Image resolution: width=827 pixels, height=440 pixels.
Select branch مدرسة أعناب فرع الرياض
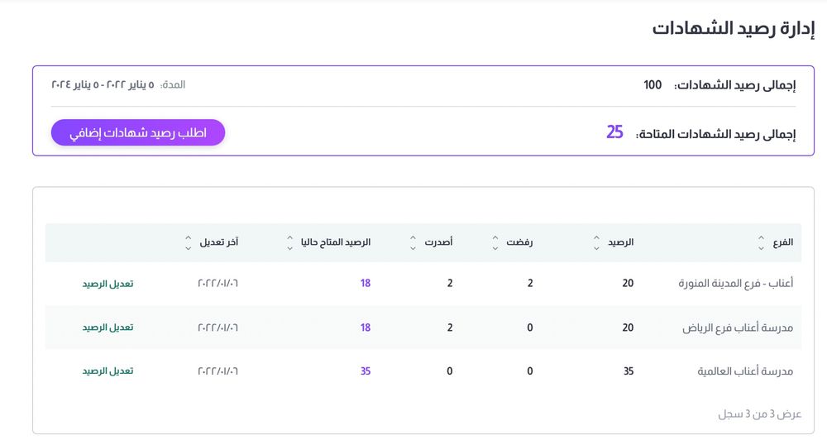click(738, 328)
